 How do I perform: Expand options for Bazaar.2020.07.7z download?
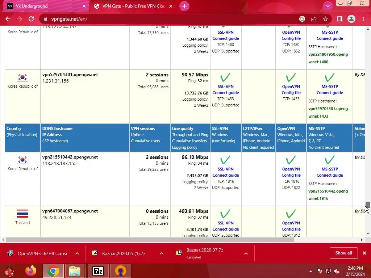pos(246,253)
